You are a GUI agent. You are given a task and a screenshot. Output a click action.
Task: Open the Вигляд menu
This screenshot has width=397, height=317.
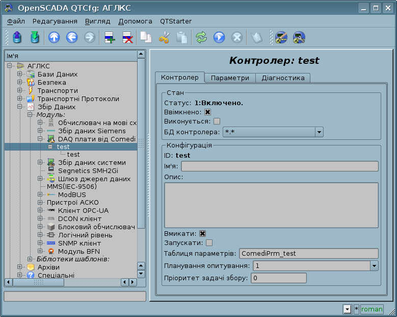[97, 21]
